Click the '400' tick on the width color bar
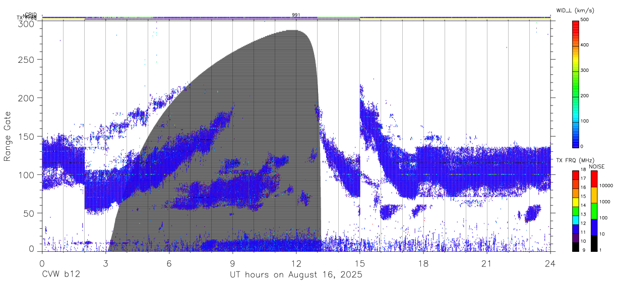This screenshot has height=285, width=619. coord(585,45)
